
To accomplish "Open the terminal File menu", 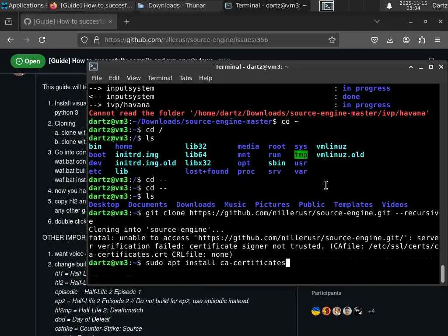I will coord(97,78).
